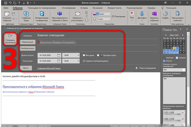Click the Save icon in the title bar
This screenshot has height=127, width=191.
pos(5,3)
